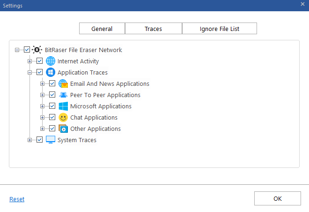Expand the Microsoft Applications node
The height and width of the screenshot is (212, 309).
coord(42,106)
